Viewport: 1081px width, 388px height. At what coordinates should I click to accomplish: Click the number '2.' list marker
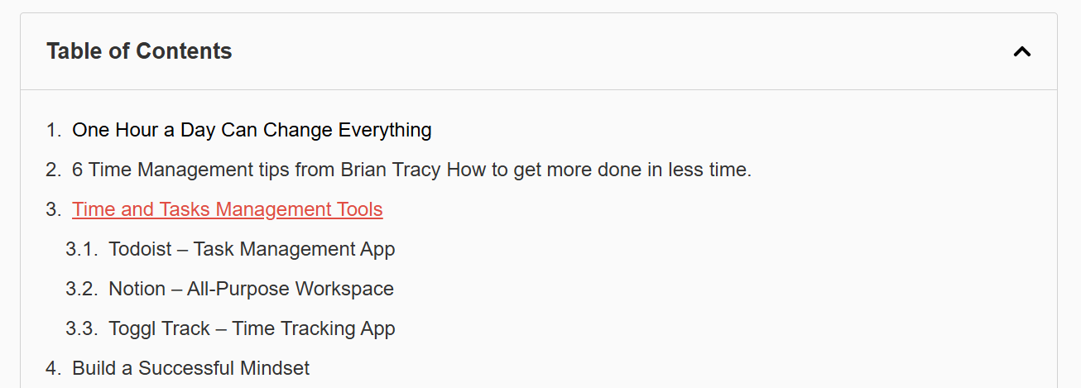click(x=54, y=170)
